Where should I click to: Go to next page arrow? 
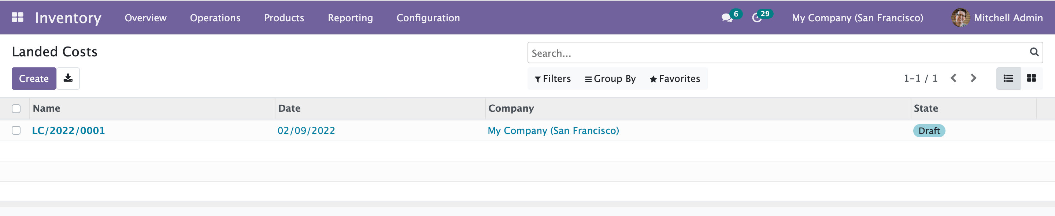click(974, 78)
